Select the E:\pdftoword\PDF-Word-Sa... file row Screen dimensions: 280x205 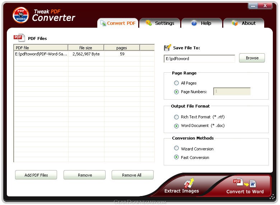[x=84, y=54]
